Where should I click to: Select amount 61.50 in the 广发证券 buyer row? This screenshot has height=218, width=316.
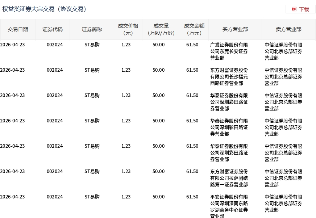[192, 45]
